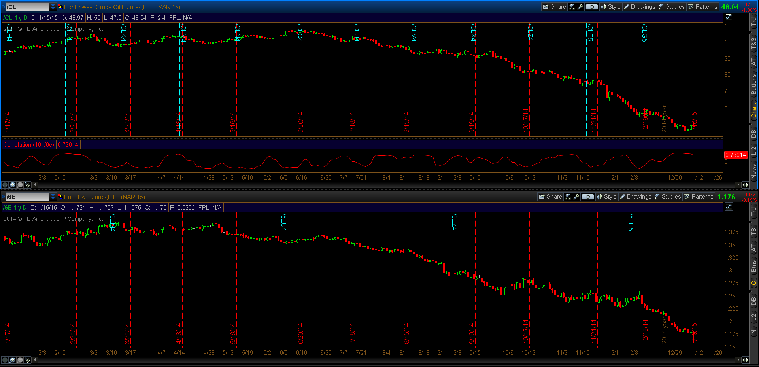Click the /6E symbol input field
Viewport: 759px width, 367px height.
click(27, 197)
